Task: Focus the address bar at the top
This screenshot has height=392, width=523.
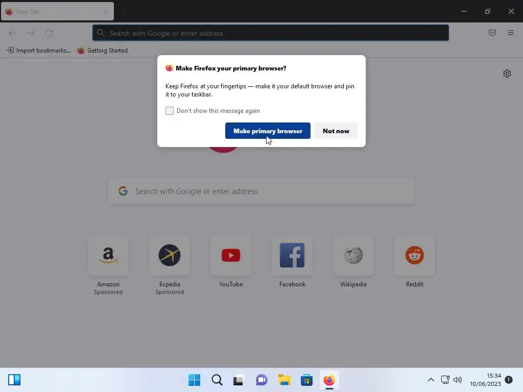Action: click(x=271, y=33)
